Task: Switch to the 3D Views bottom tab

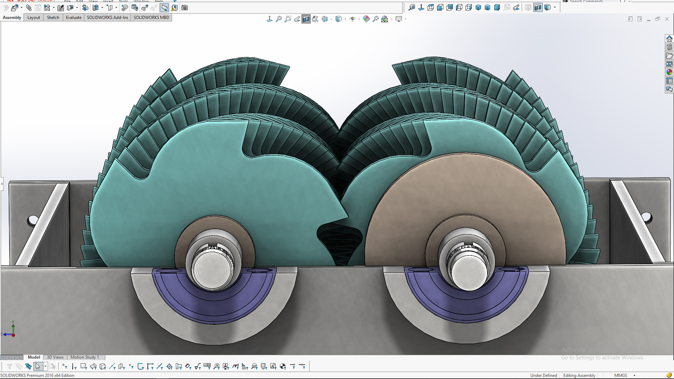Action: (55, 357)
